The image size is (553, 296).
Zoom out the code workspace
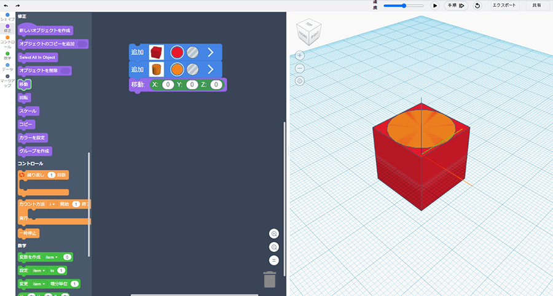273,247
